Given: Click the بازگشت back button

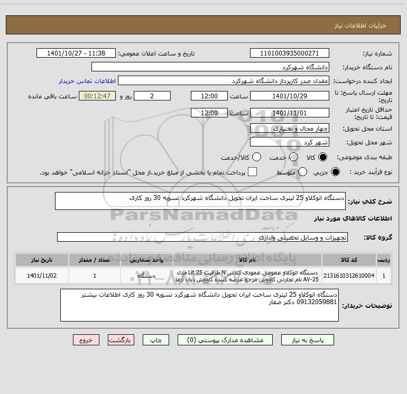Looking at the screenshot, I should (121, 340).
